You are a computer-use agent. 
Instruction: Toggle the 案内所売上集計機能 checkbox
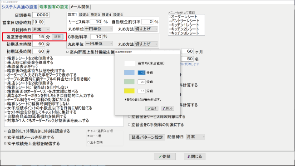tap(68, 52)
